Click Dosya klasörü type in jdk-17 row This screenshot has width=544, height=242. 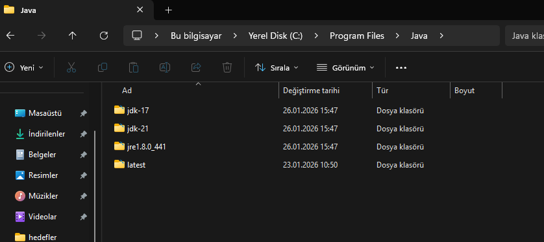[400, 111]
